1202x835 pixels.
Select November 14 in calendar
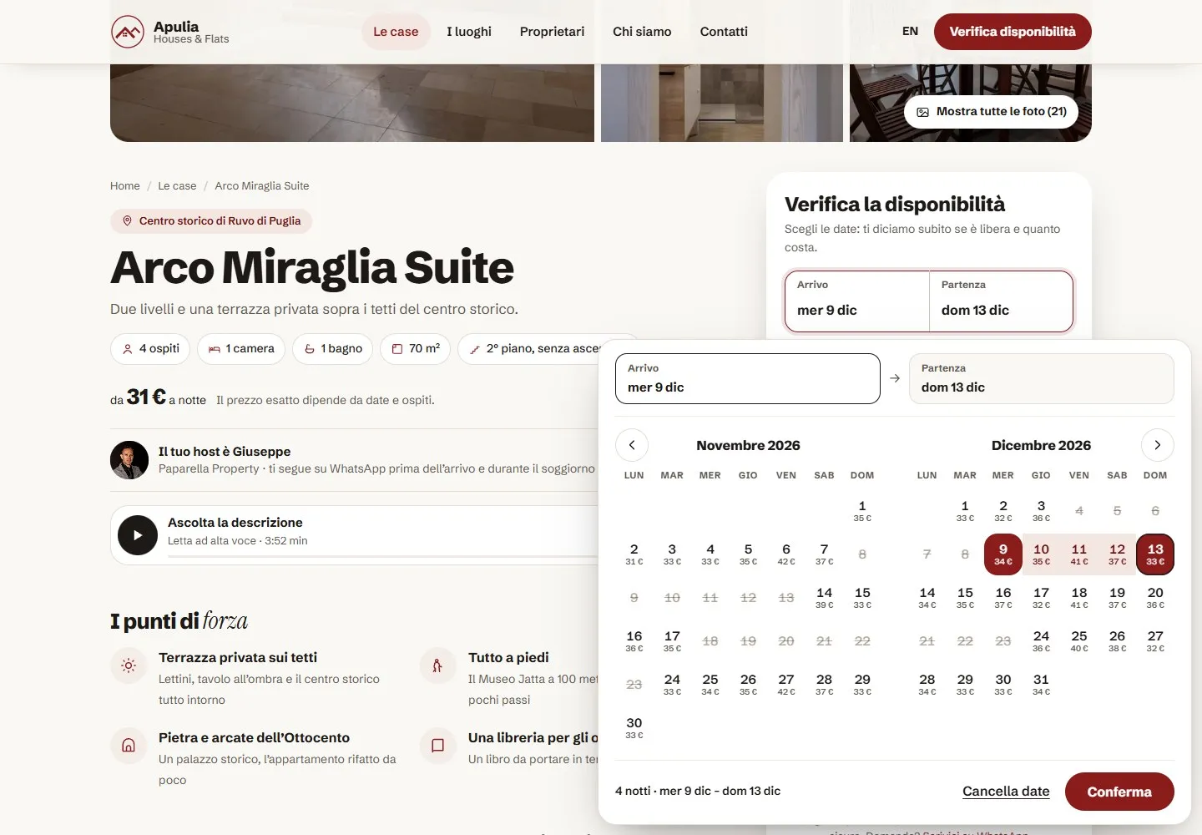(x=824, y=598)
